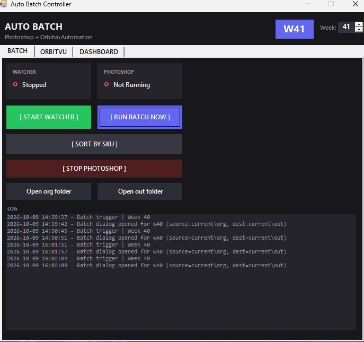Screen dimensions: 364x342
Task: Click the AUTO BATCH header title
Action: (34, 27)
